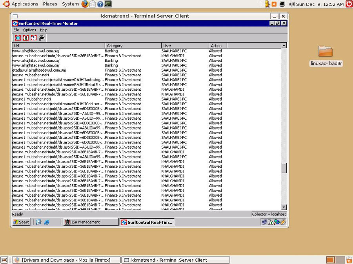Click the scrollbar down arrow
Image resolution: width=353 pixels, height=264 pixels.
[x=284, y=207]
